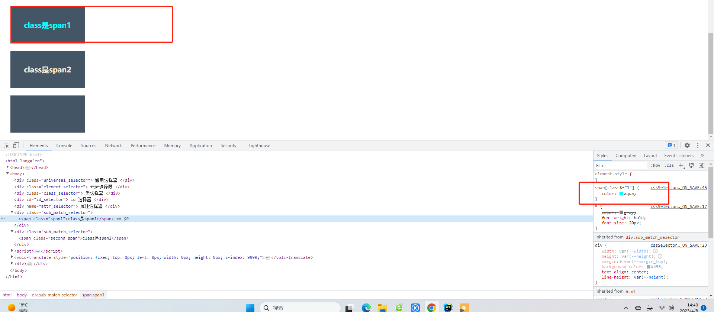Screen dimensions: 714x312
Task: Collapse first sub_match_selector div triangle
Action: [x=12, y=212]
